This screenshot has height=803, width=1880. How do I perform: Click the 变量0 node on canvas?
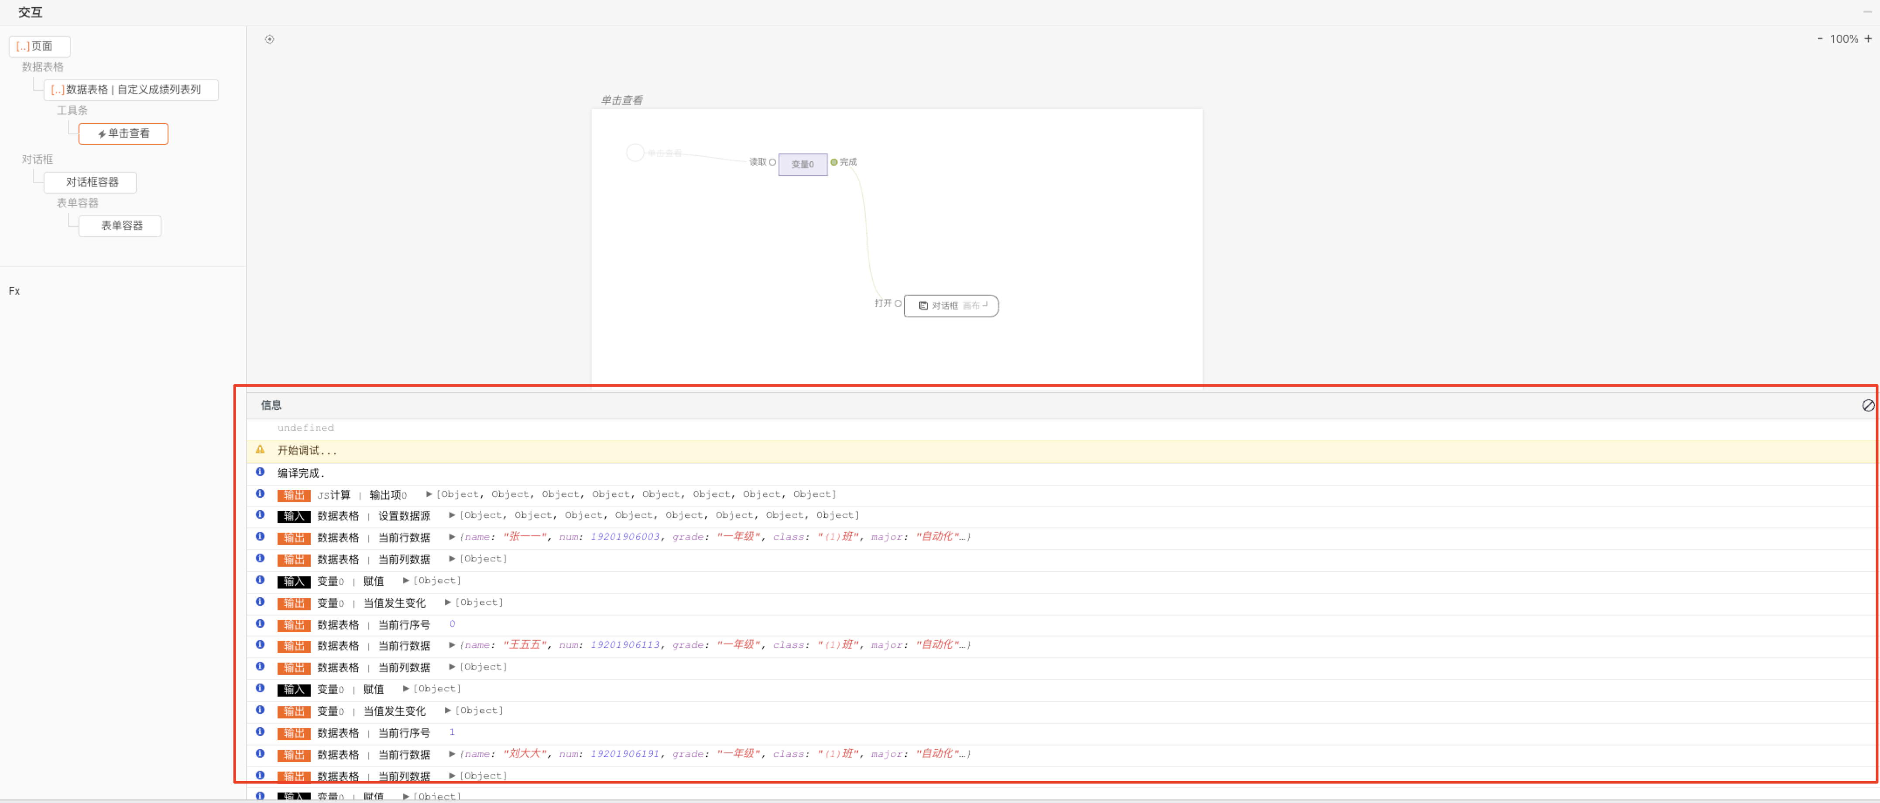coord(803,164)
